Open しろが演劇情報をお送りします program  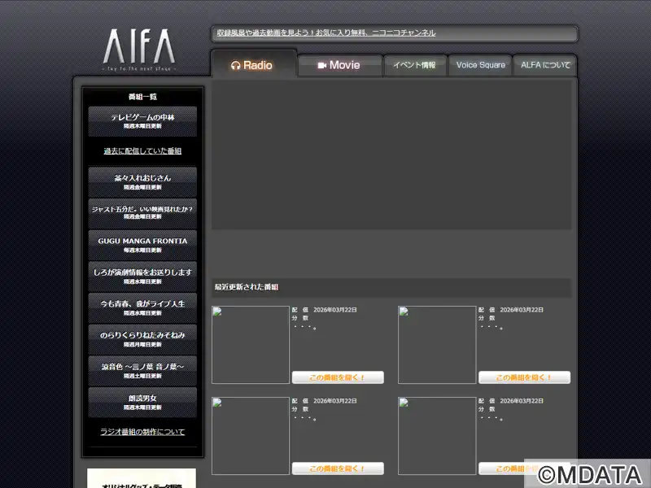click(x=142, y=277)
